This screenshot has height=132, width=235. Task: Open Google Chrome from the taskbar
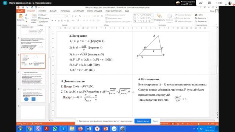point(29,129)
